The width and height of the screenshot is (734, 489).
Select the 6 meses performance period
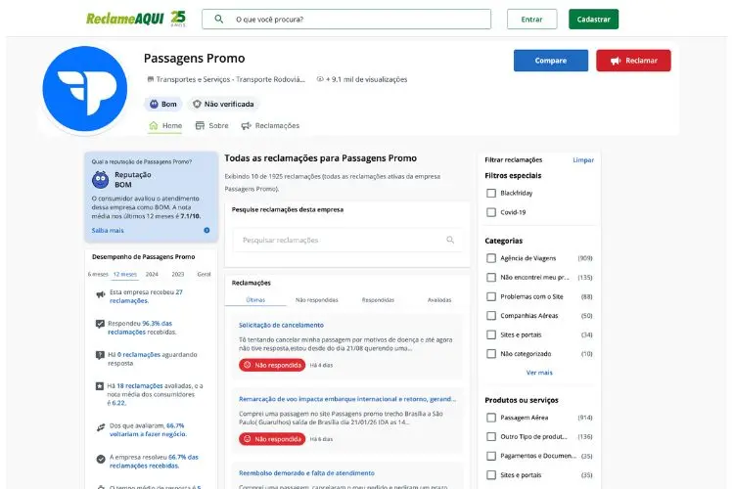(98, 274)
